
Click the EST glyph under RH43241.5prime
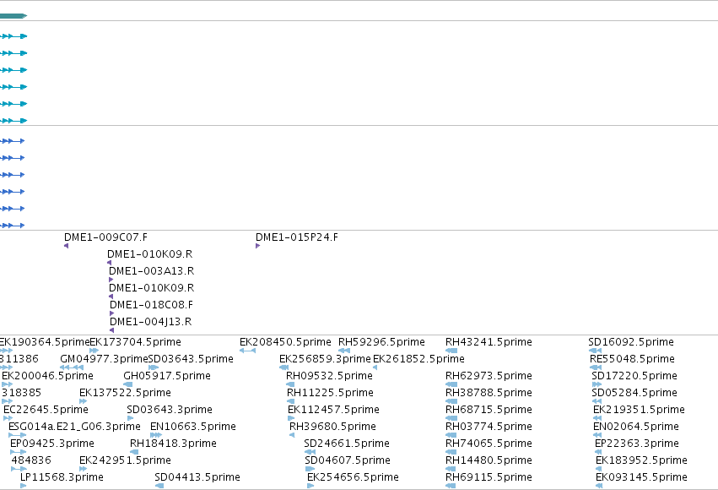451,351
